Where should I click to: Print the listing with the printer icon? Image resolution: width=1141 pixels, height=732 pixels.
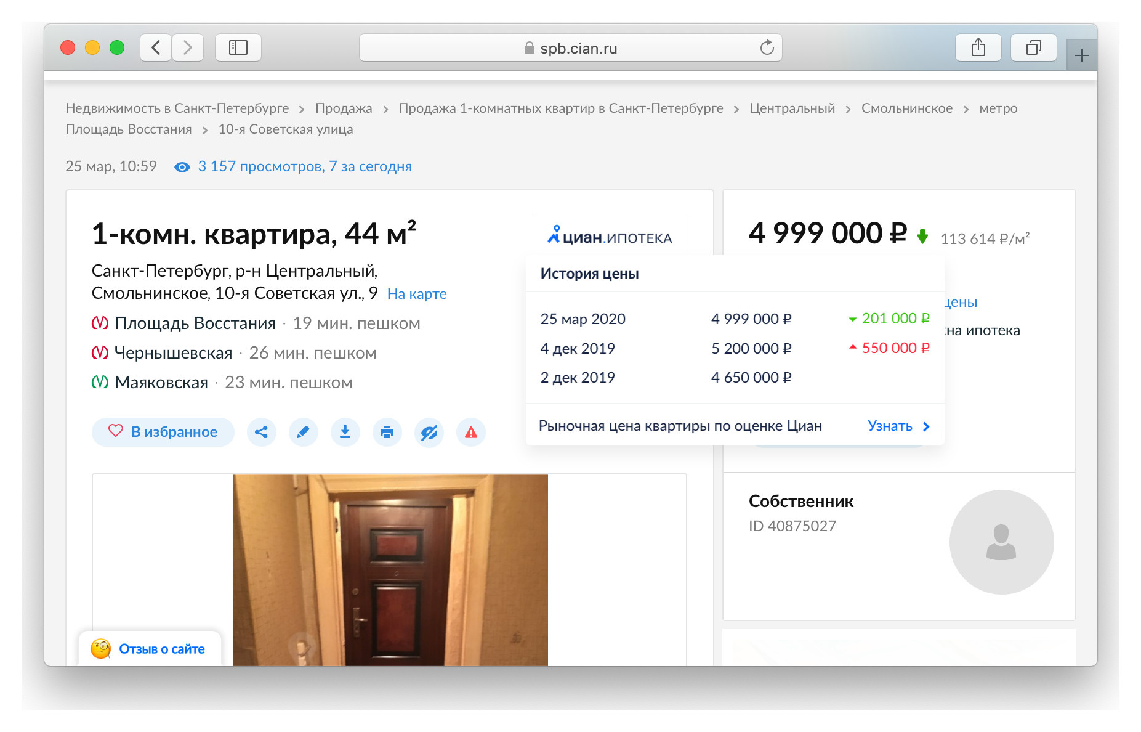387,432
